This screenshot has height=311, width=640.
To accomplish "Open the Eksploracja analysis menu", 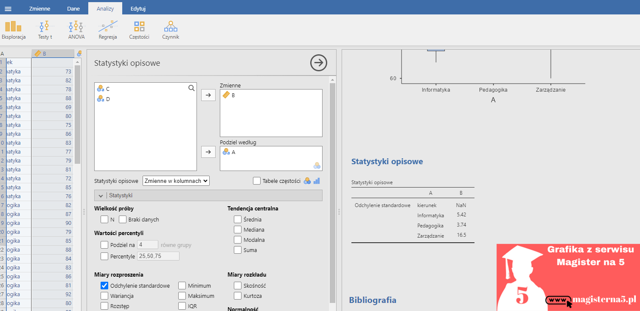I will [x=13, y=30].
